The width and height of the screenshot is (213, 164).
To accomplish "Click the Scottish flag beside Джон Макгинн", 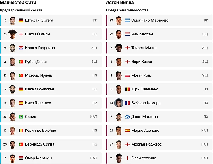I will click(x=127, y=117).
